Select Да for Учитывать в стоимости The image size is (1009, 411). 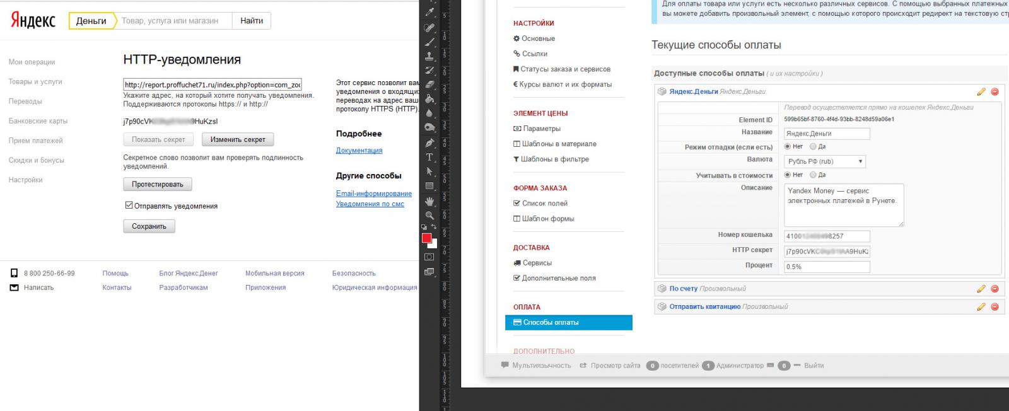click(x=813, y=175)
